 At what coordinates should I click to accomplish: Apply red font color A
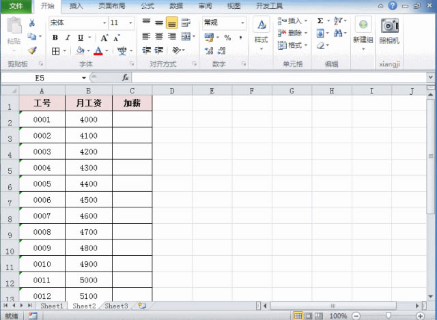pyautogui.click(x=98, y=50)
